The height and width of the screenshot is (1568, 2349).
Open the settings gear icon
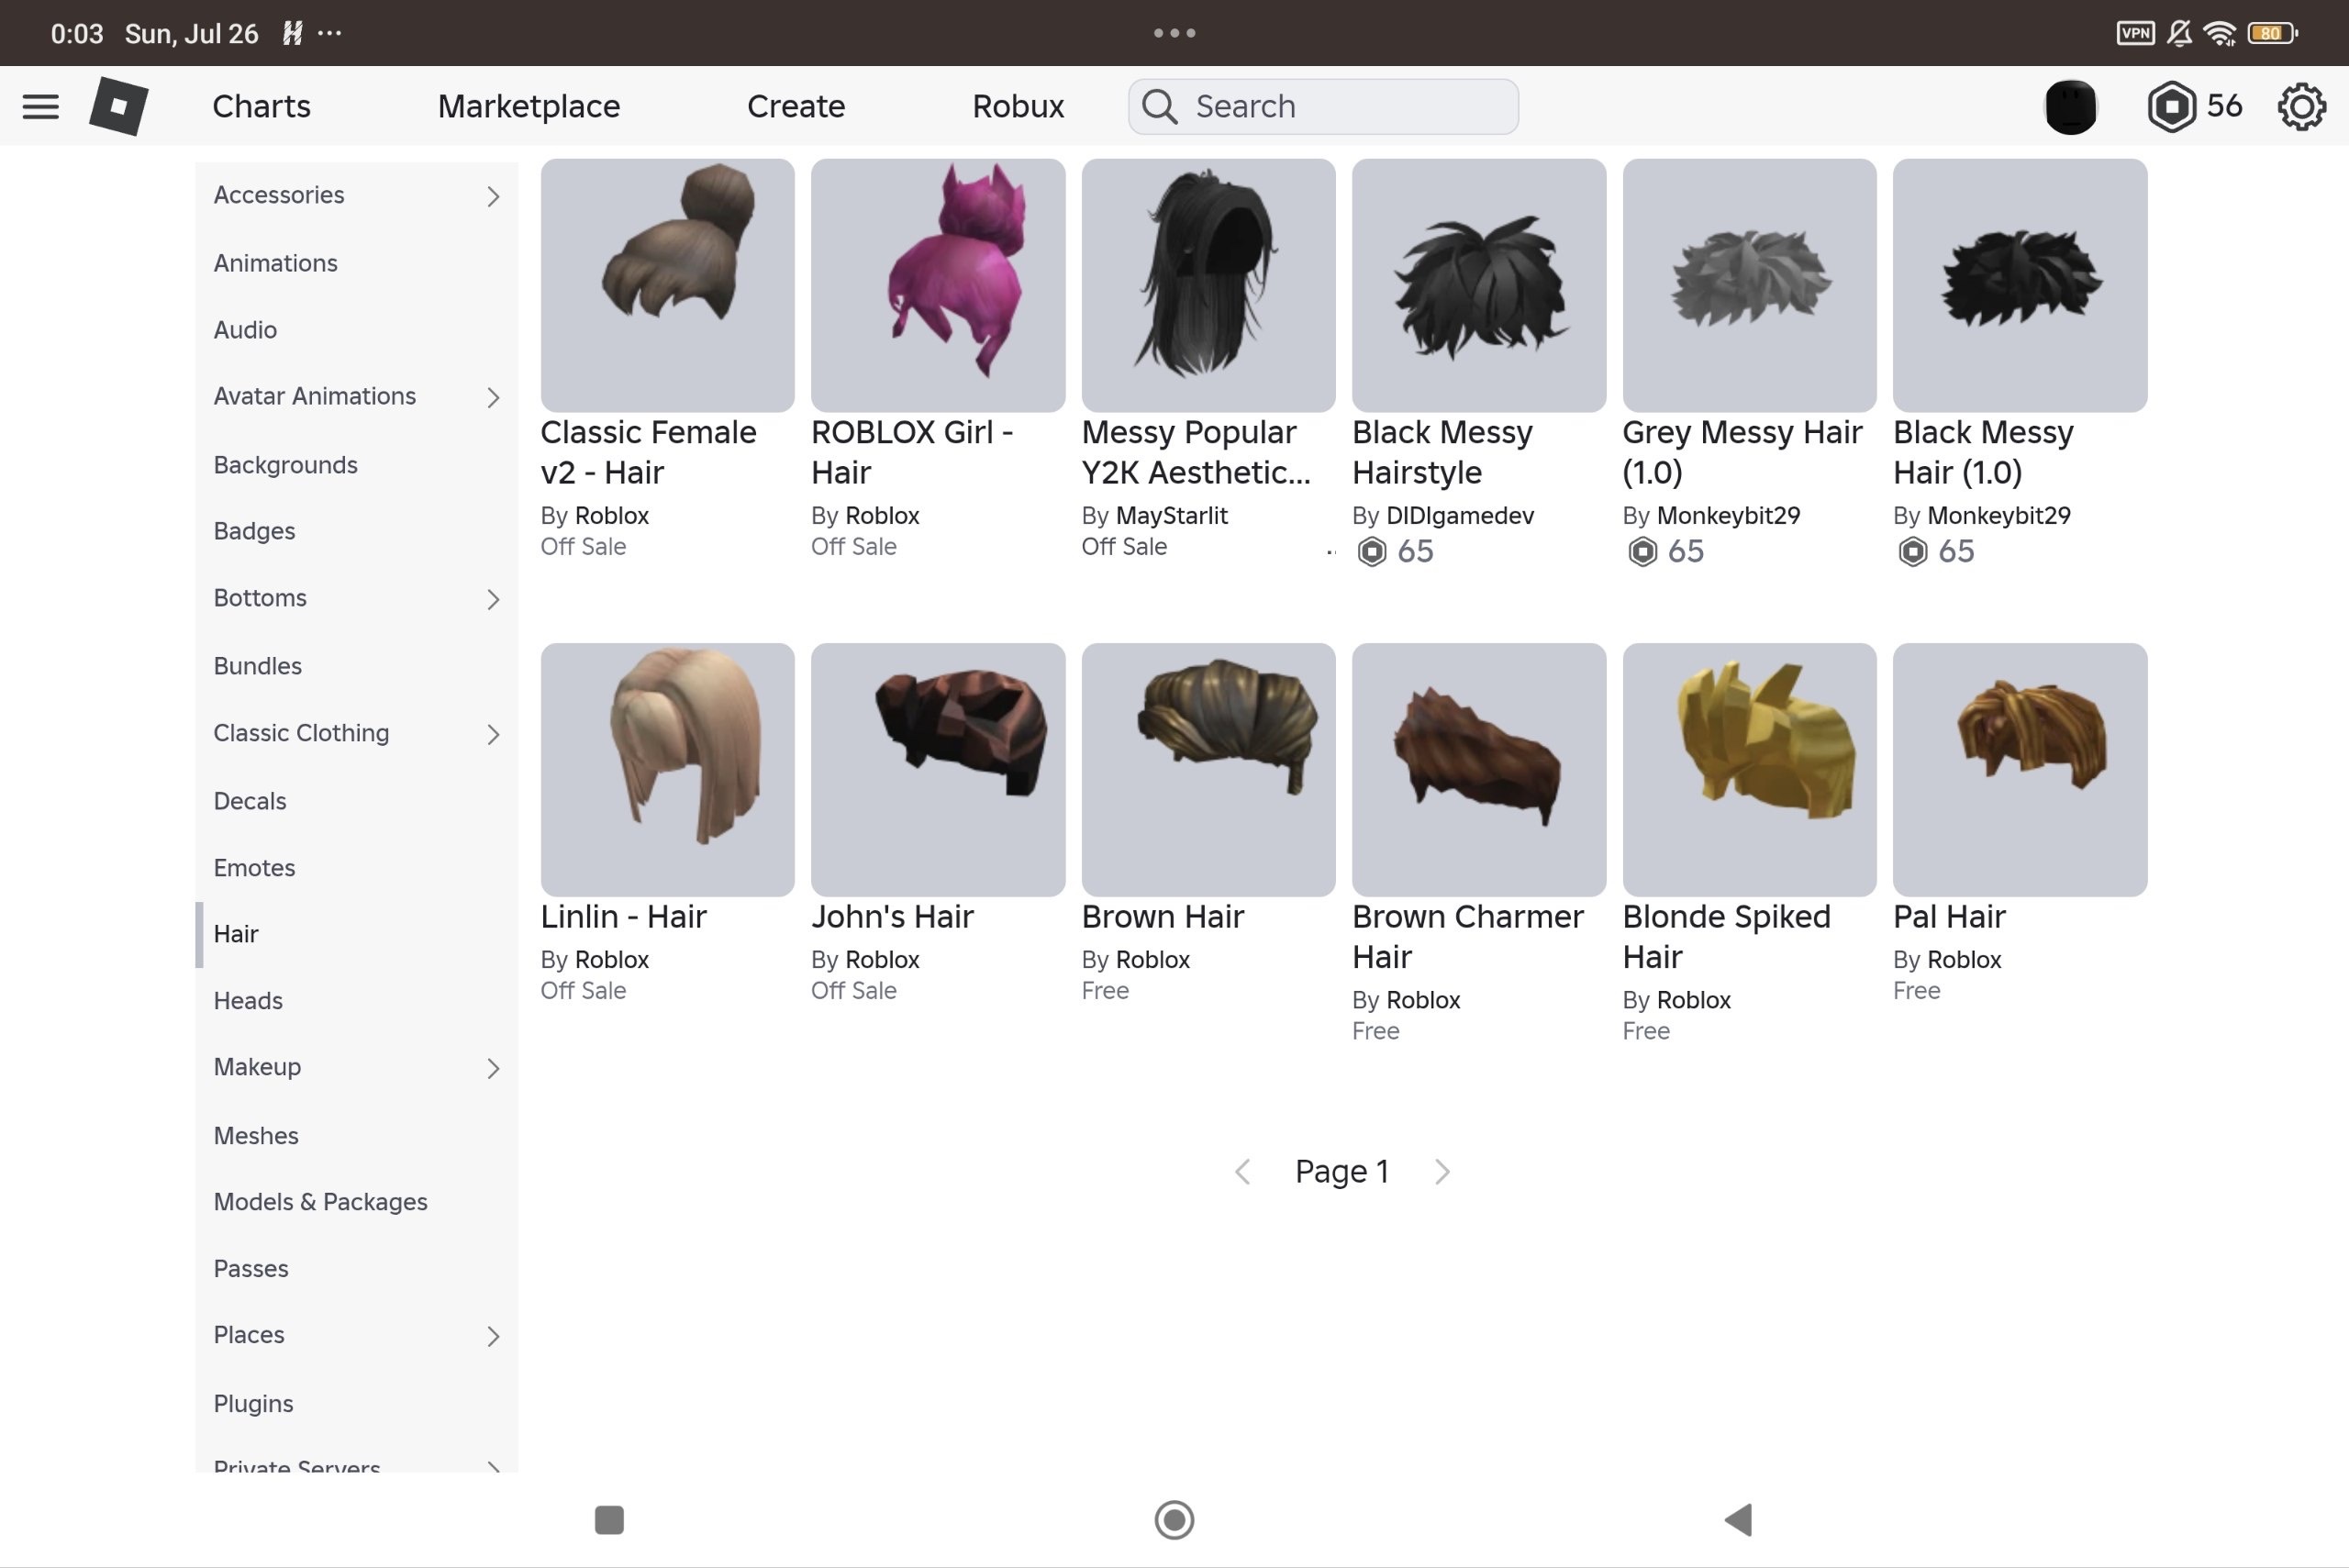(x=2301, y=106)
